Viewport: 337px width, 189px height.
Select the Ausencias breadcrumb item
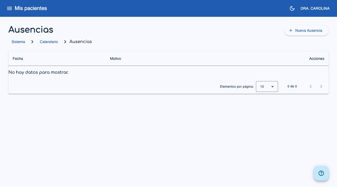pos(81,41)
